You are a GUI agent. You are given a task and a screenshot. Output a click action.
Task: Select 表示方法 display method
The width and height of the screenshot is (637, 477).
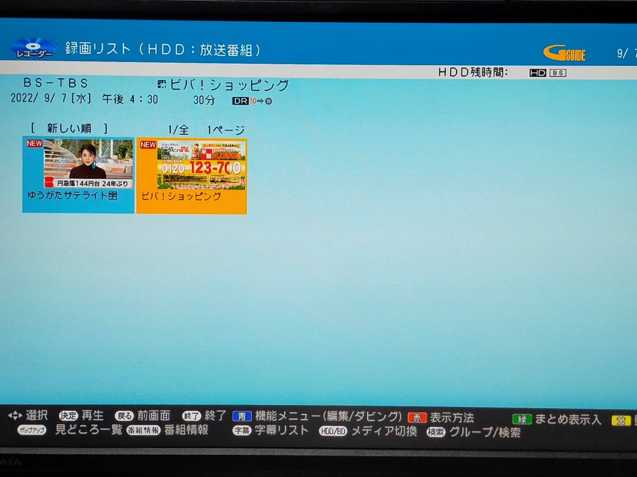pyautogui.click(x=452, y=418)
